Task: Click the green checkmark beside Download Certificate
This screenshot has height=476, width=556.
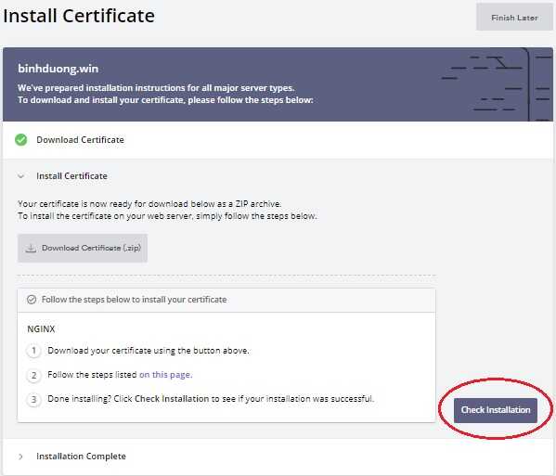Action: point(21,140)
